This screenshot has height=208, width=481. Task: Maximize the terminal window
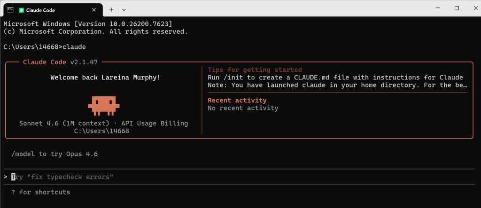tap(457, 8)
